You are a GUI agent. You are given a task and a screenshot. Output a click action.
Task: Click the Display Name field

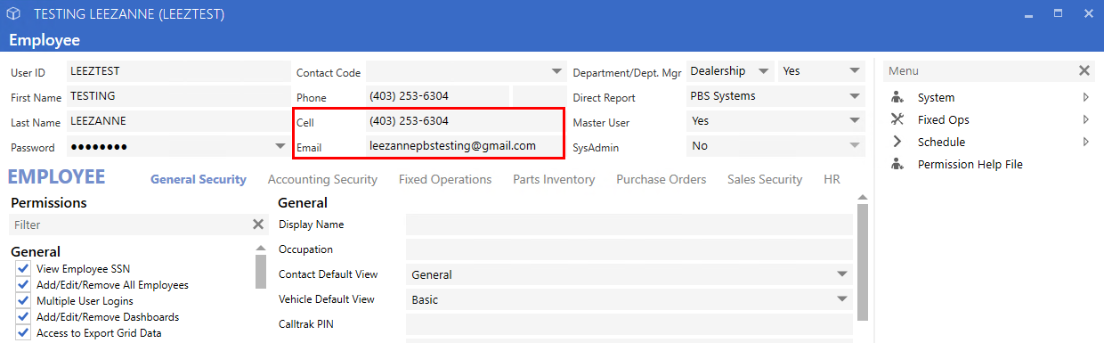(x=629, y=225)
